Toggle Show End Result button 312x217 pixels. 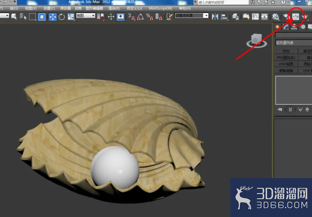coord(290,109)
